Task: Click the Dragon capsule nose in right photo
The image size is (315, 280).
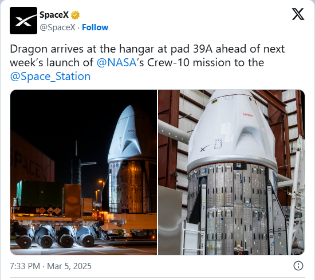Action: pos(231,95)
